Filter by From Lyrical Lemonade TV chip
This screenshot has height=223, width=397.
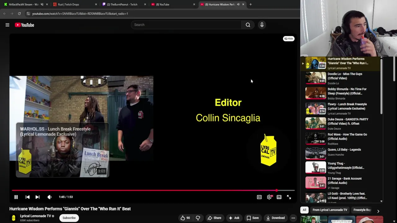click(330, 210)
